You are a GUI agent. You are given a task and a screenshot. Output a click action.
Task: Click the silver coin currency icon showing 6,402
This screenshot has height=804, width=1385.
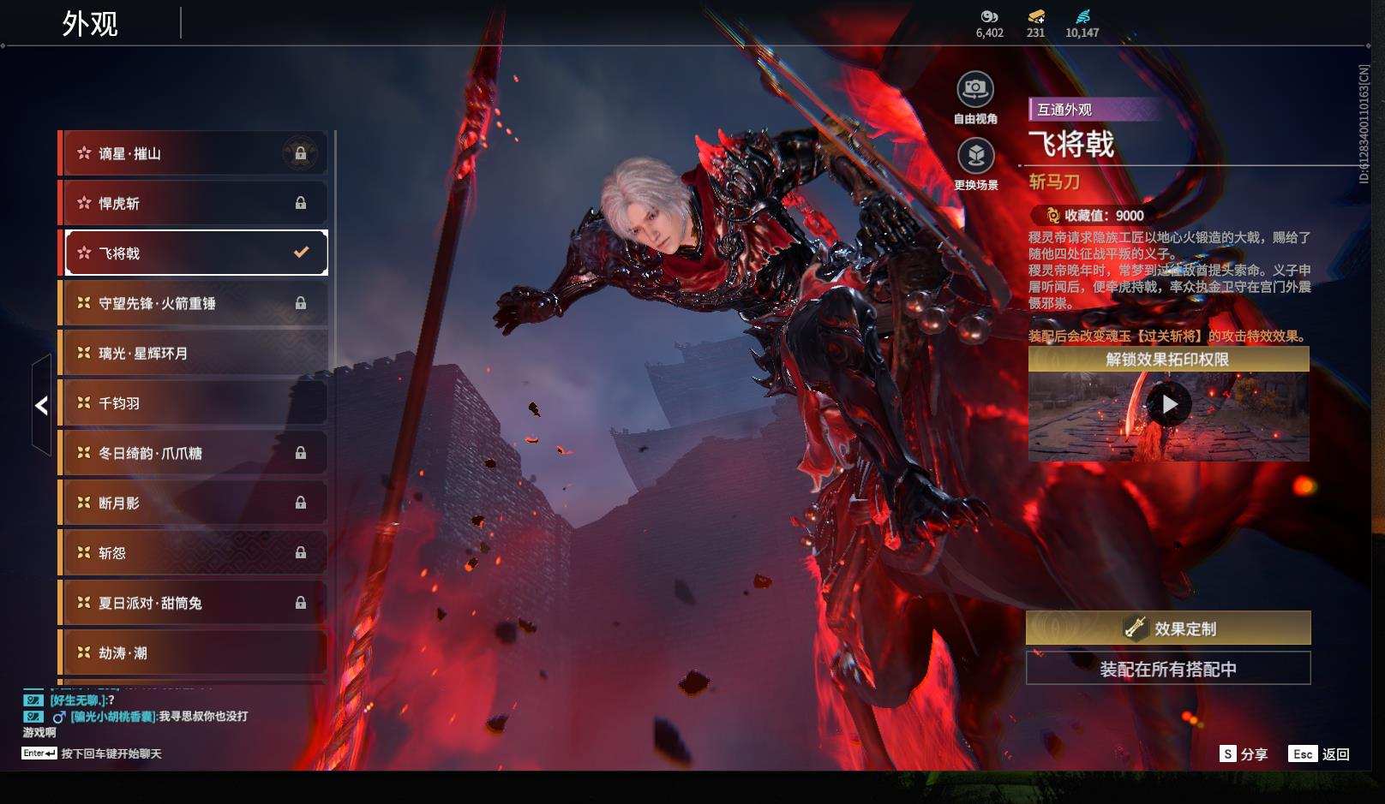tap(989, 16)
